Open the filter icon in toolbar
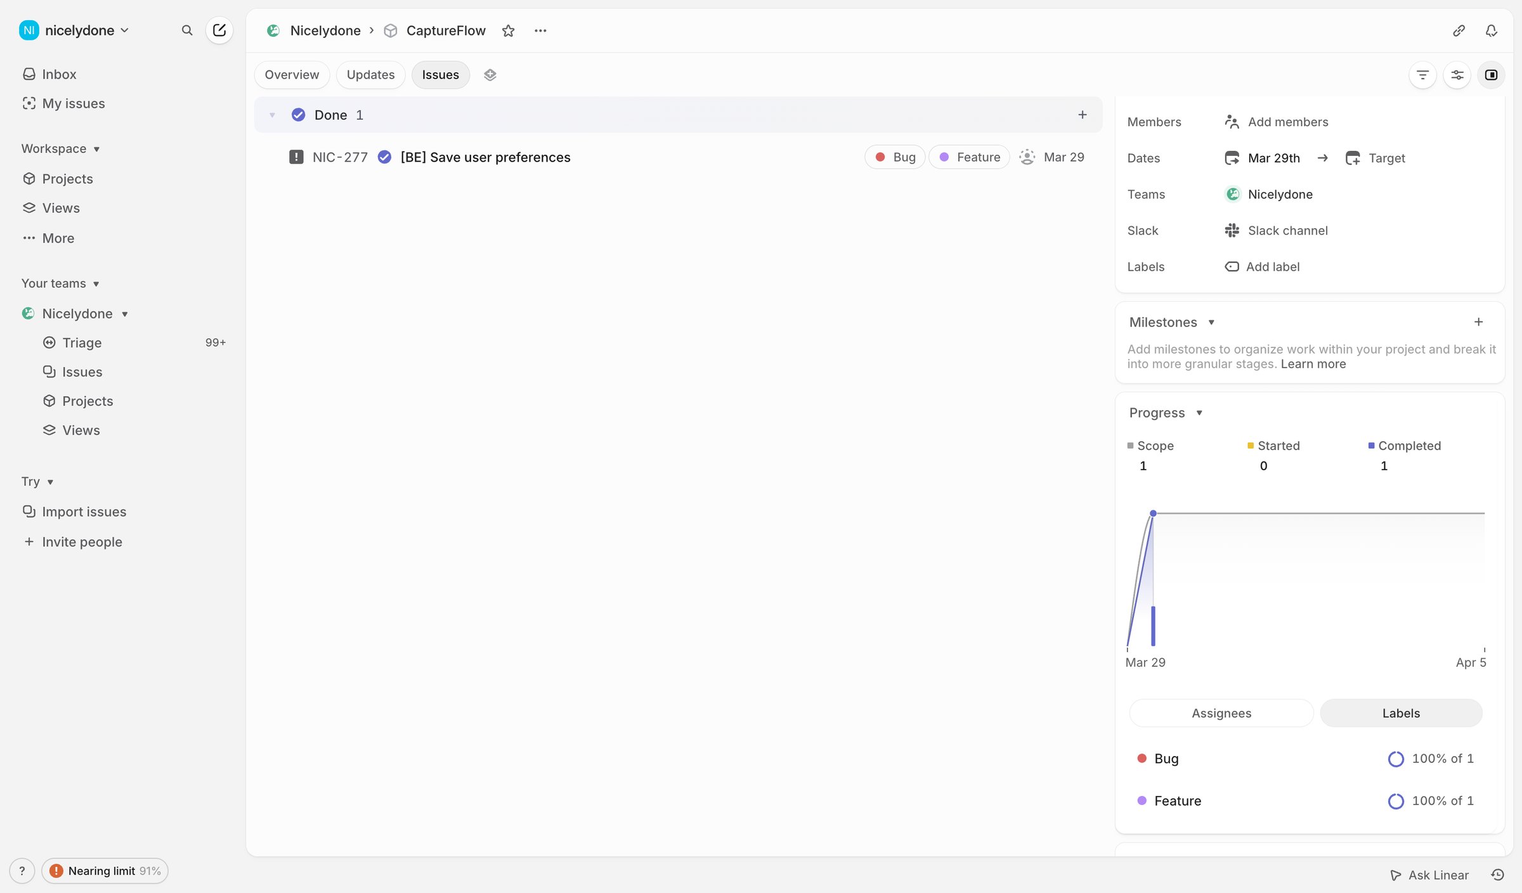The width and height of the screenshot is (1522, 893). click(x=1422, y=75)
